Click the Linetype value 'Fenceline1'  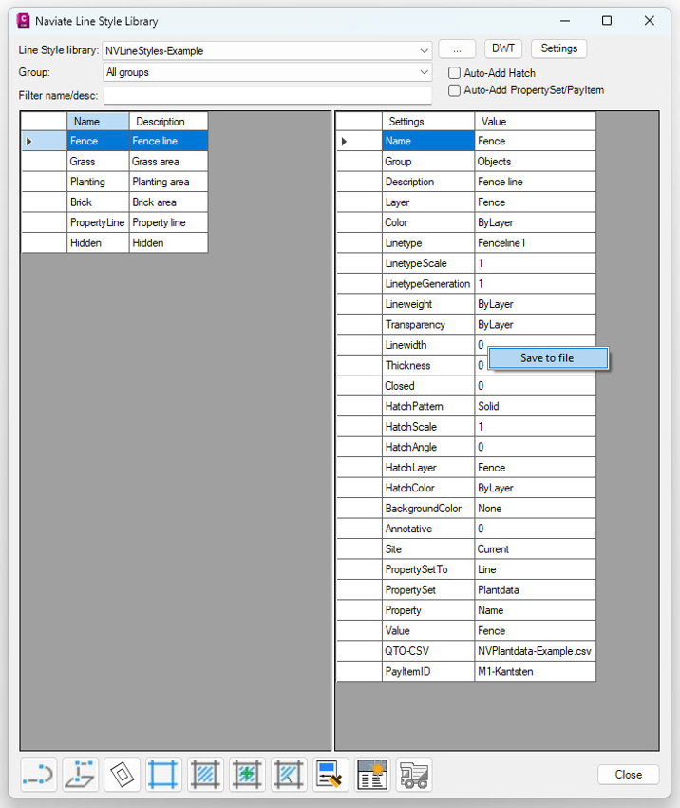point(536,242)
